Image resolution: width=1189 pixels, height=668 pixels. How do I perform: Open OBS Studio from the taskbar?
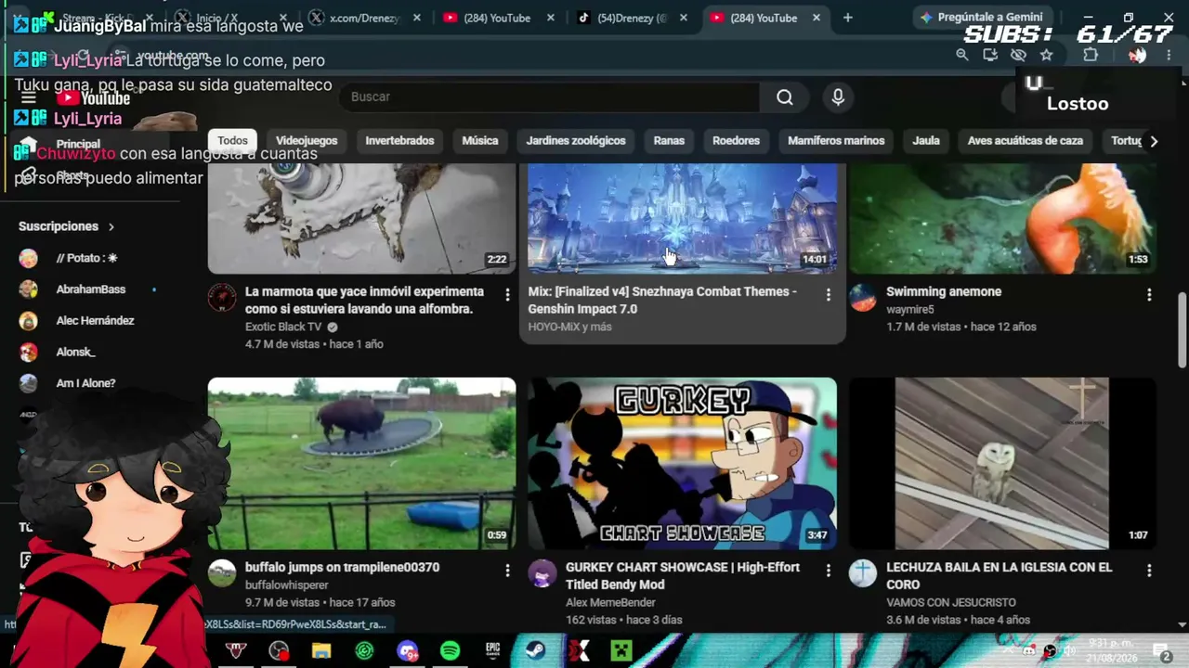279,651
